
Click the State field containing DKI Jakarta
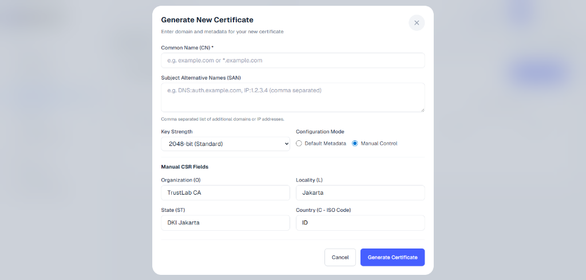(225, 223)
